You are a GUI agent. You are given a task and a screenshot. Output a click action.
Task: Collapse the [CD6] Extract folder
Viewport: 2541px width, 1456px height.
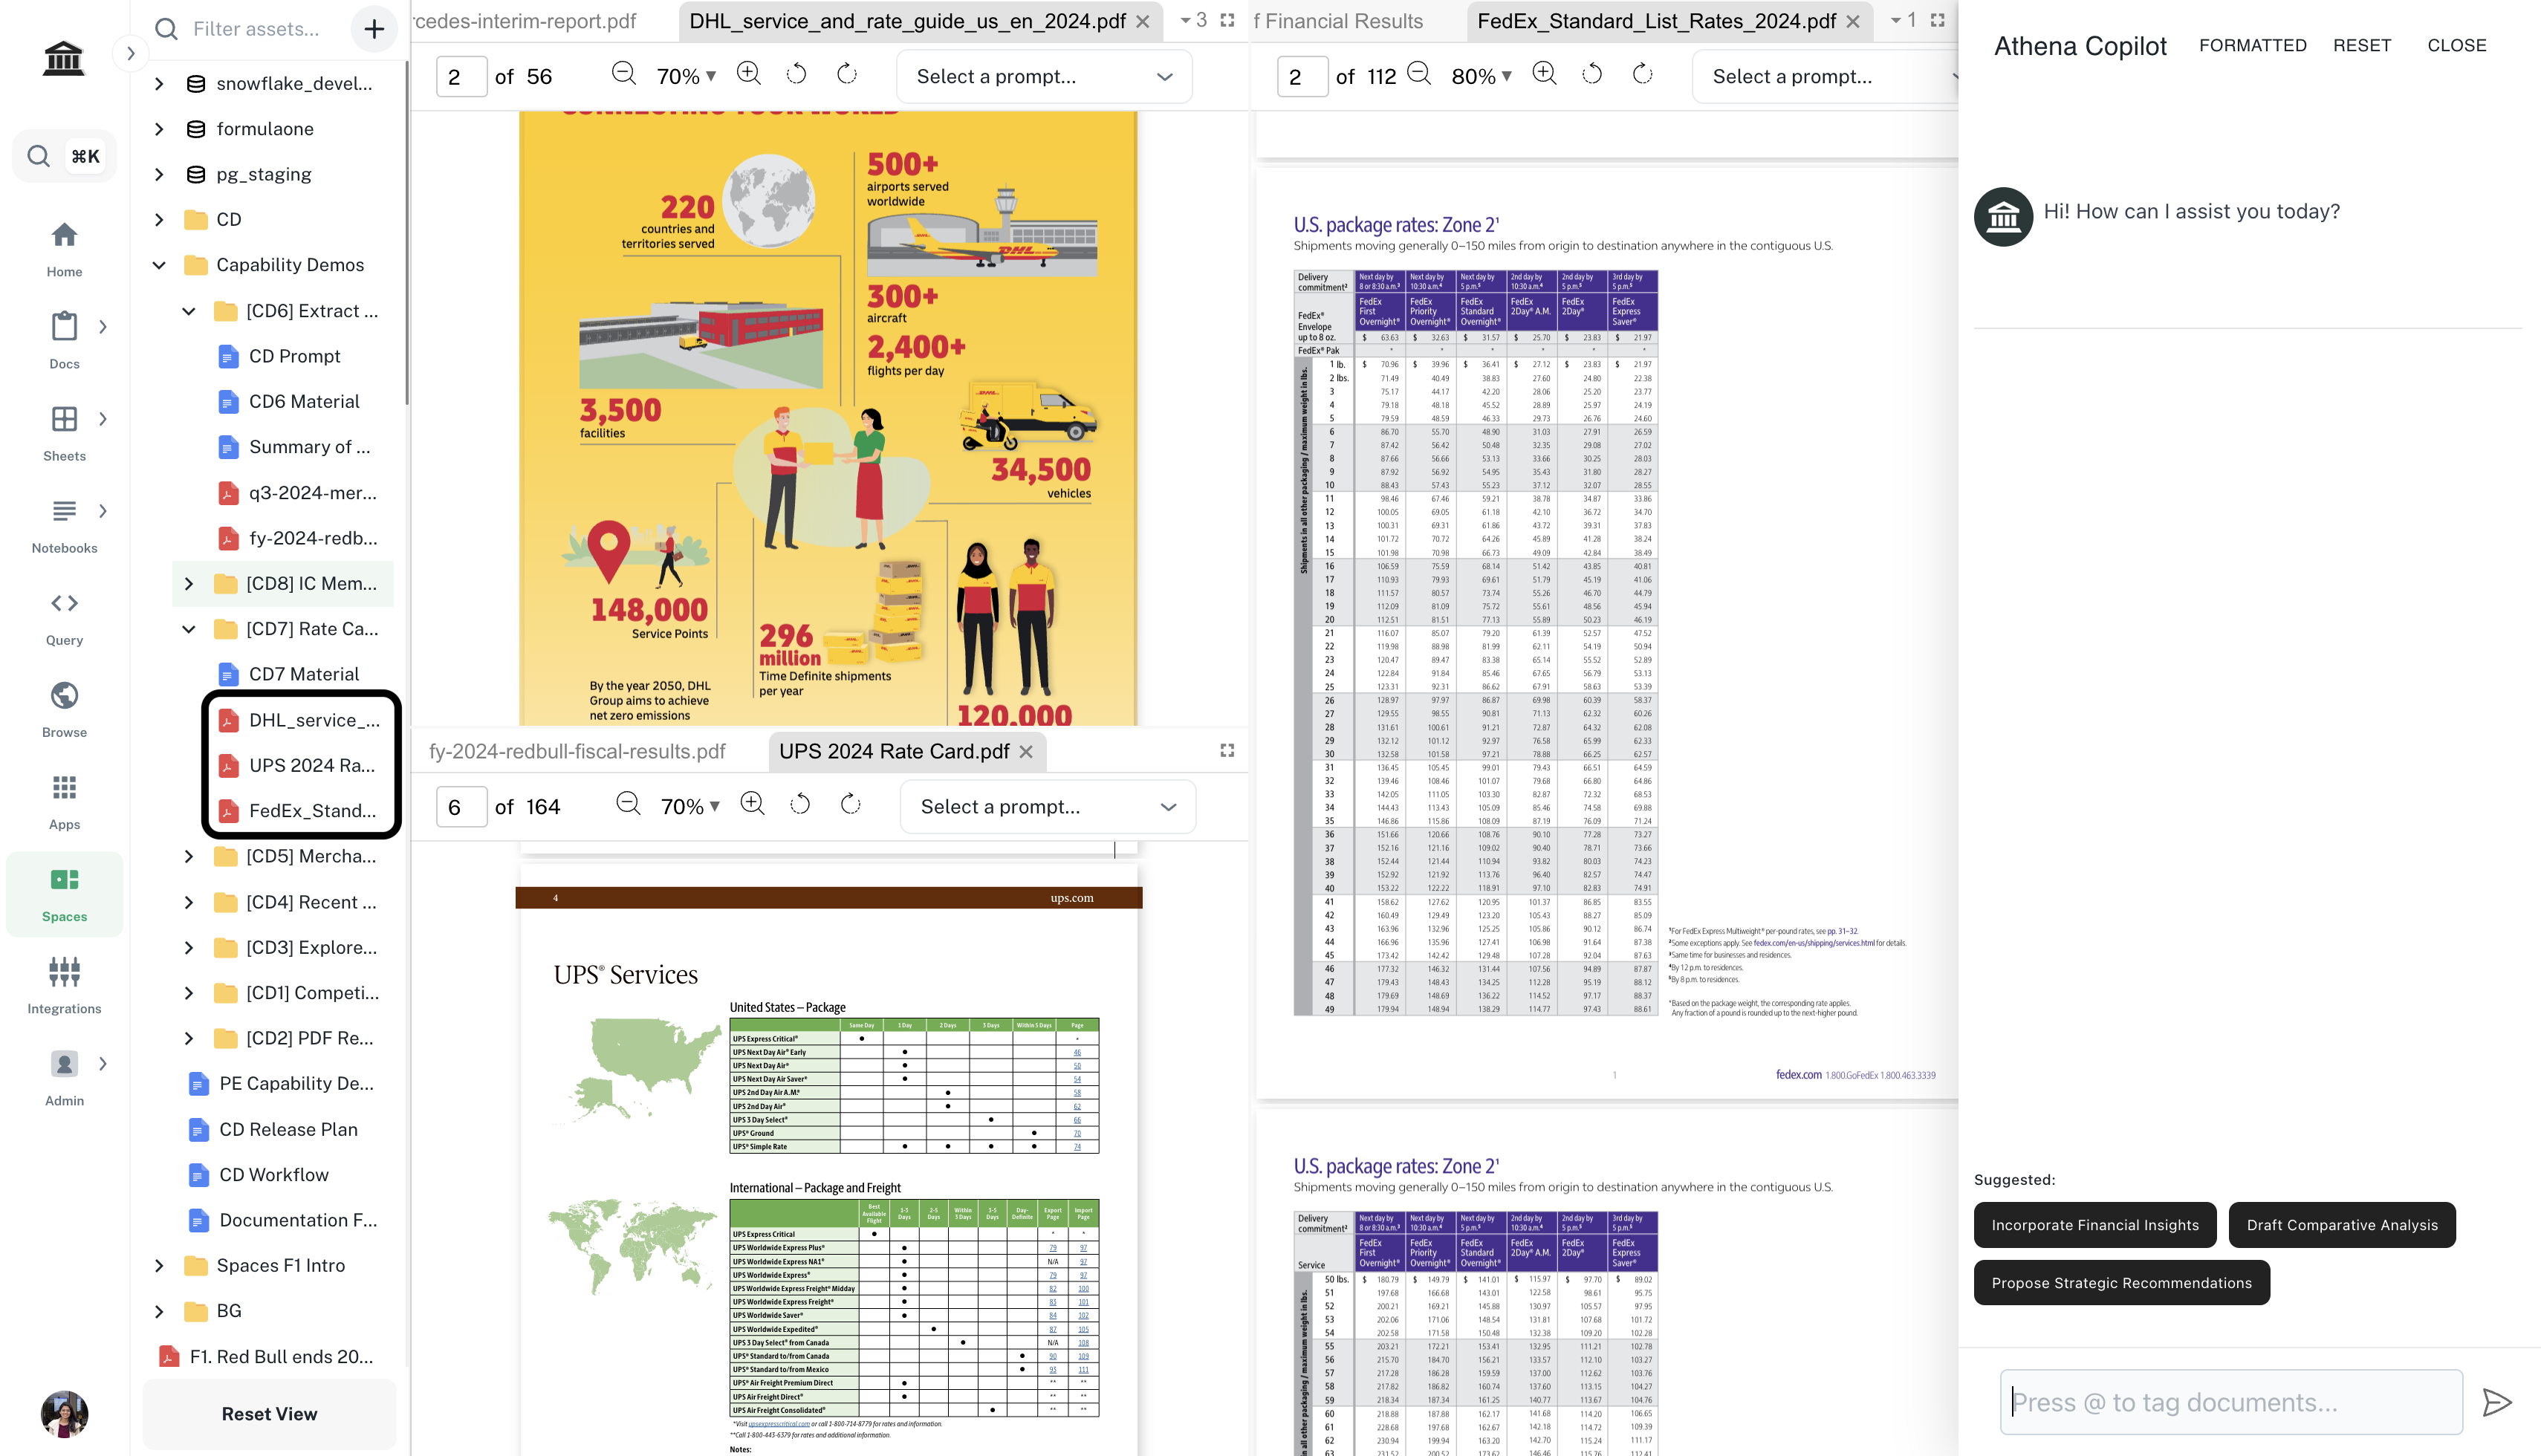pyautogui.click(x=189, y=311)
